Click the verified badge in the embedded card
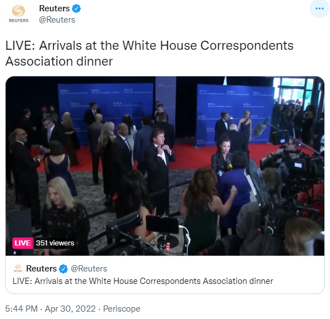Screen dimensions: 330x319 [63, 269]
